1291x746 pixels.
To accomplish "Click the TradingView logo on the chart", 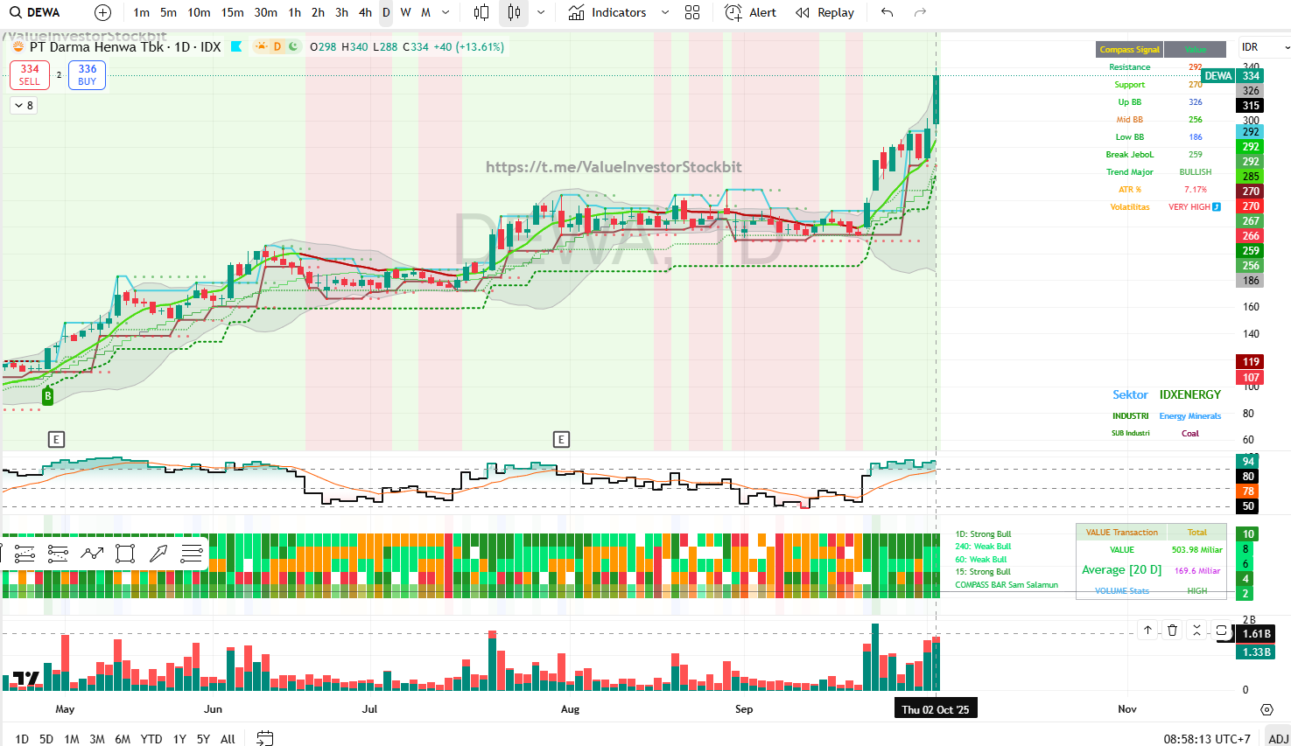I will point(26,679).
